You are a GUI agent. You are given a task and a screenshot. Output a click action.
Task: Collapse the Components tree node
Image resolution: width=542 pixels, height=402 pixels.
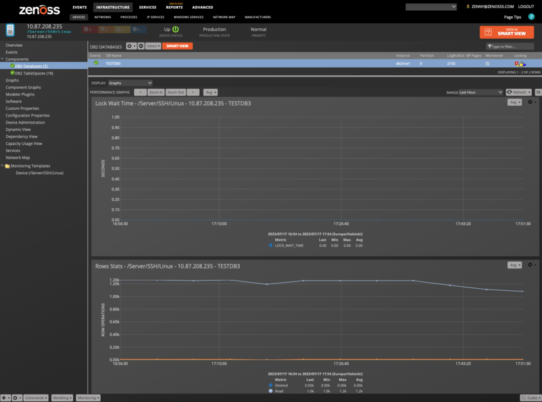[3, 59]
